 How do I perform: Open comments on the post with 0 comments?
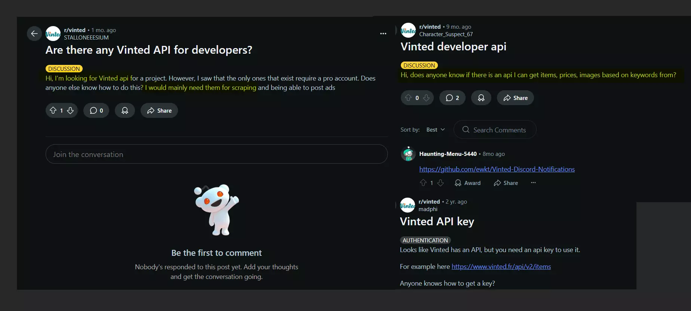[x=96, y=110]
